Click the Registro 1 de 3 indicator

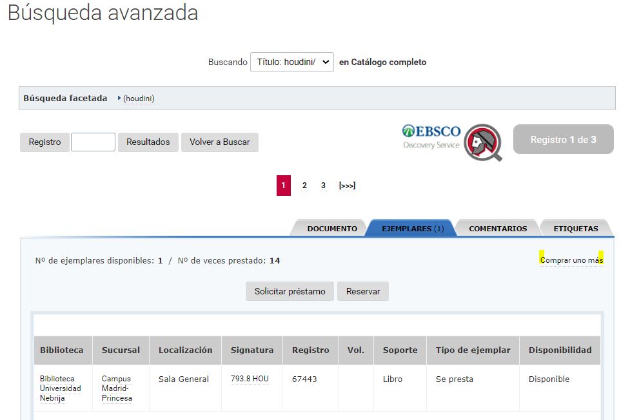(564, 139)
